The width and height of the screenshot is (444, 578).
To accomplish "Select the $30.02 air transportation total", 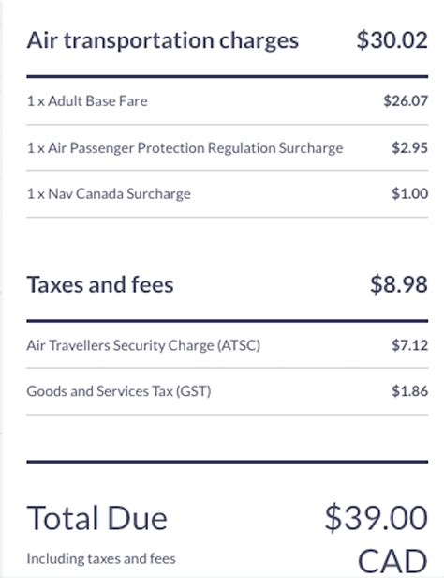I will click(x=392, y=39).
